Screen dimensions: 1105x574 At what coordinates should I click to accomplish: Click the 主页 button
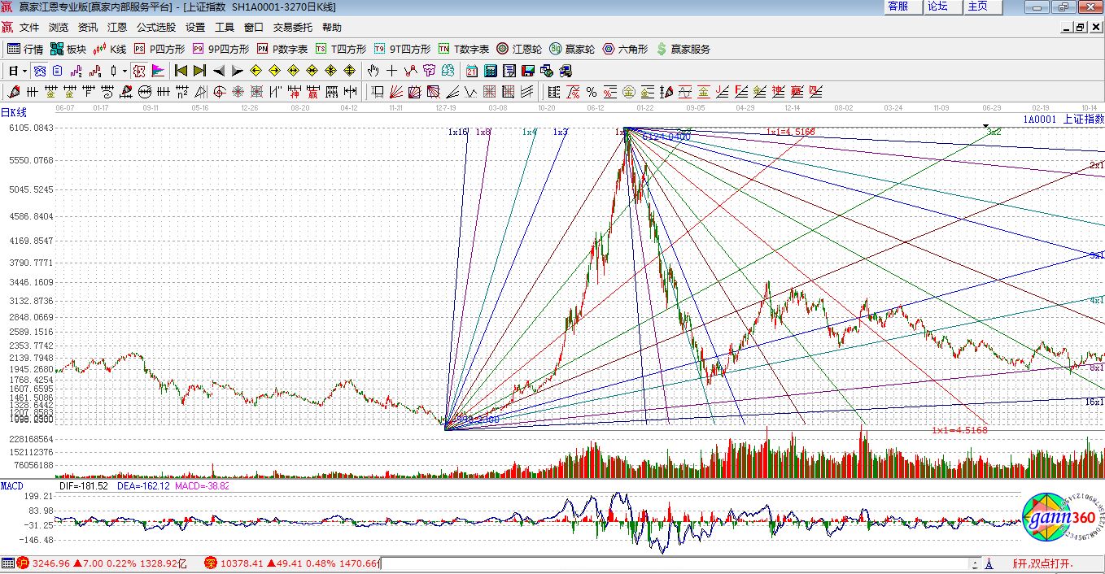[978, 7]
